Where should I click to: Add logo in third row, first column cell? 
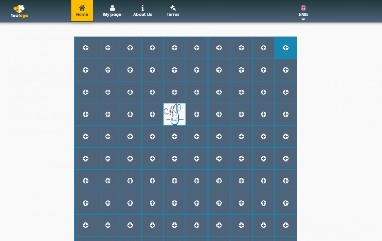coord(85,92)
